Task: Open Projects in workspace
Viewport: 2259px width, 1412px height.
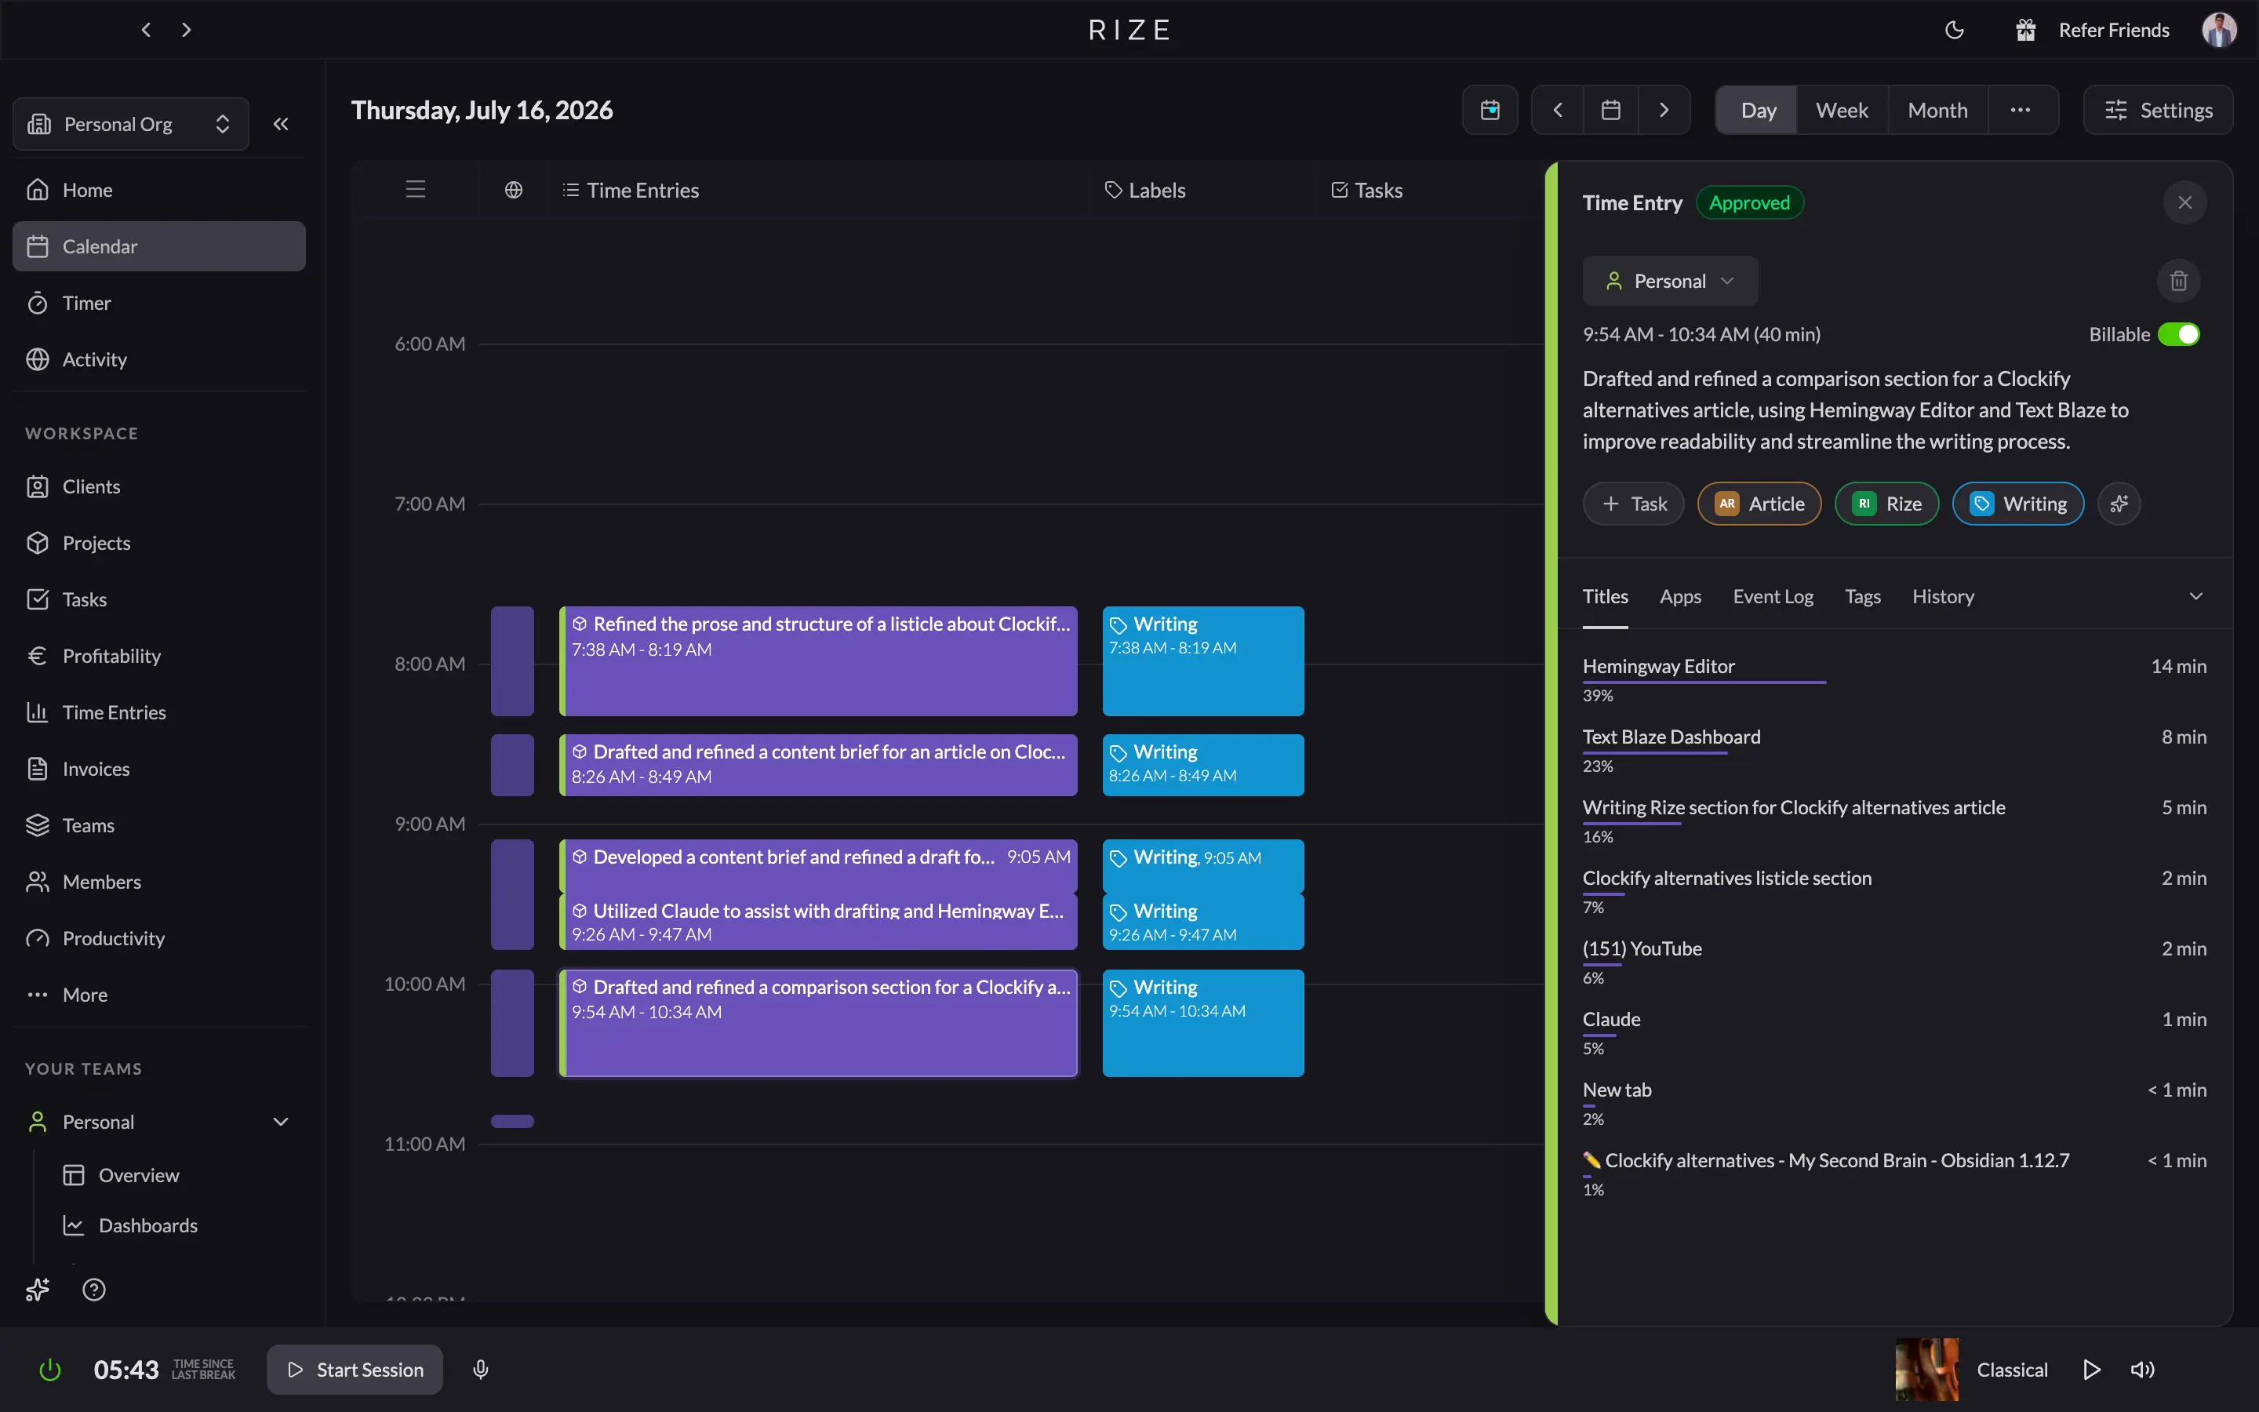Action: pyautogui.click(x=158, y=543)
